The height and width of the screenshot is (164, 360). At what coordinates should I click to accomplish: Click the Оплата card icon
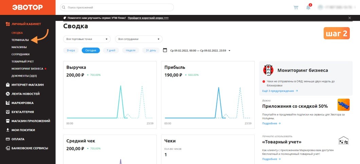click(x=7, y=139)
